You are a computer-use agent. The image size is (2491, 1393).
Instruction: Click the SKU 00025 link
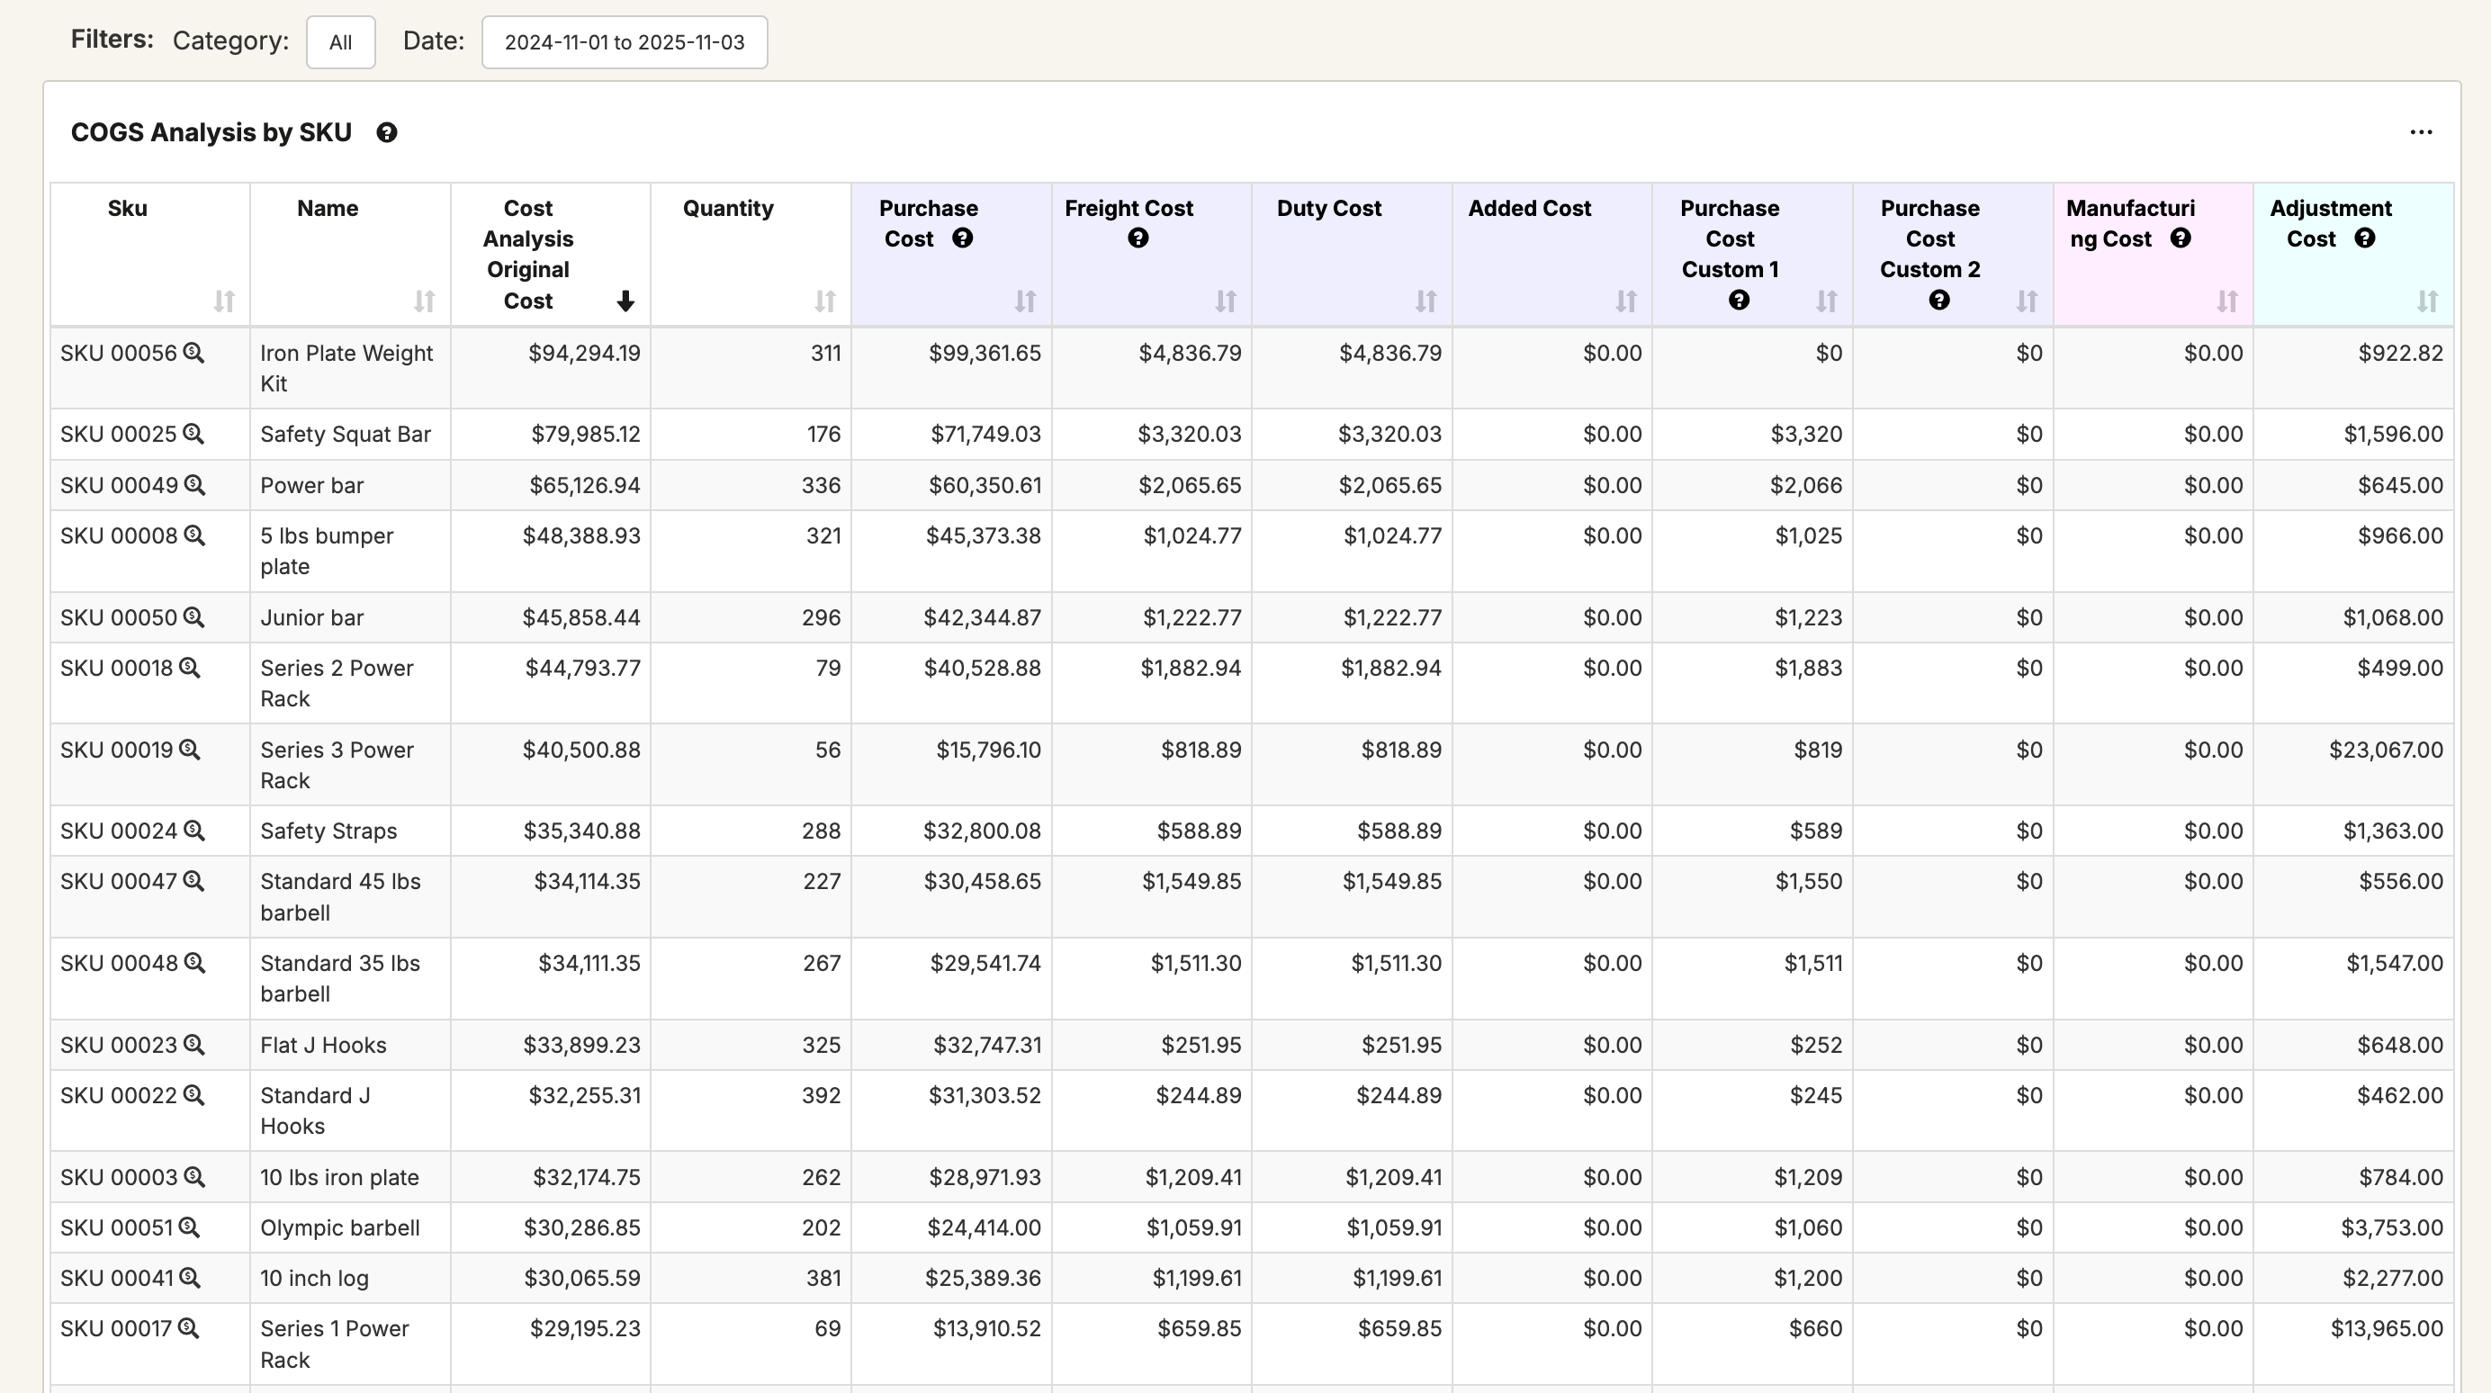tap(118, 435)
